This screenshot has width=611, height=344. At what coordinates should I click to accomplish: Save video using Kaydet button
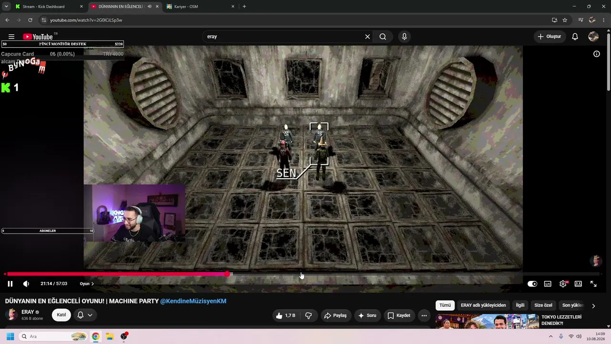pos(399,315)
